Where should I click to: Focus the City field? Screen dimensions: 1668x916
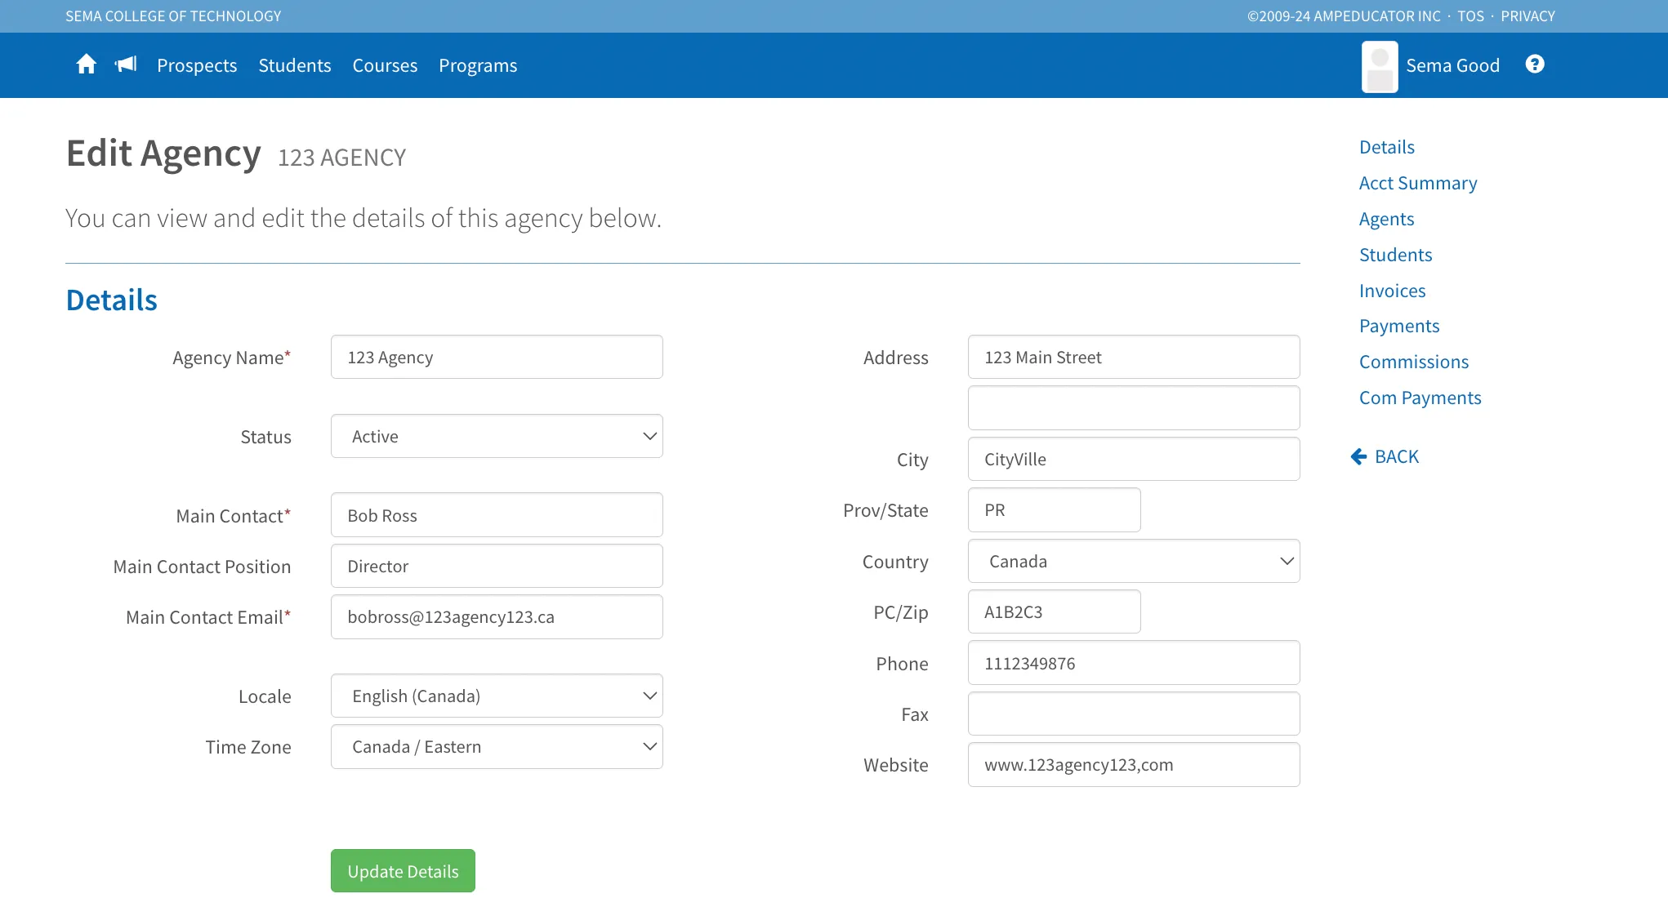1134,459
